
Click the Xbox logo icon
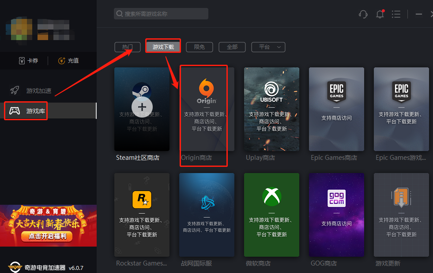[272, 197]
